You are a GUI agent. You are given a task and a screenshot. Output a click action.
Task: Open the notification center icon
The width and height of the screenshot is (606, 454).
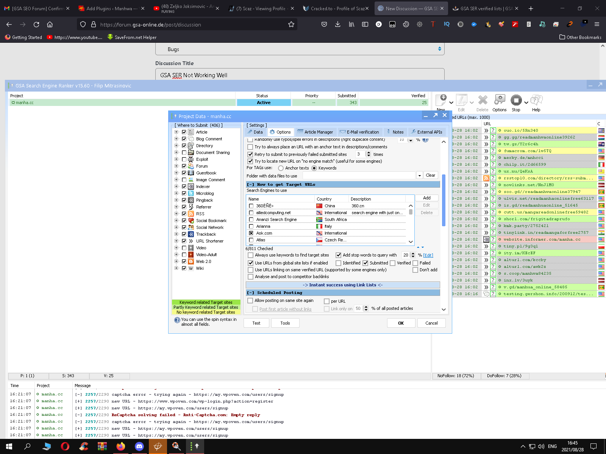[x=594, y=446]
